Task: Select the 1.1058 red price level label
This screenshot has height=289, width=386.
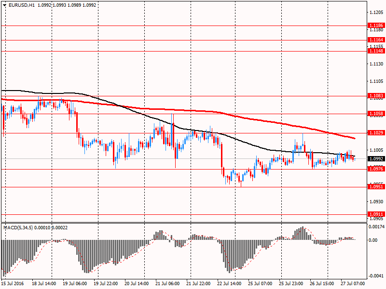Action: [376, 114]
